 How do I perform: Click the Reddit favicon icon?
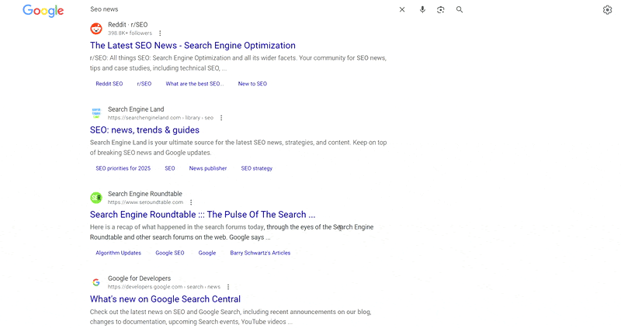click(x=96, y=29)
